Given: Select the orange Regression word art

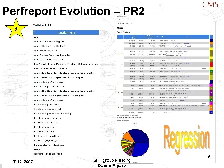Looking at the screenshot, I should coord(187,140).
